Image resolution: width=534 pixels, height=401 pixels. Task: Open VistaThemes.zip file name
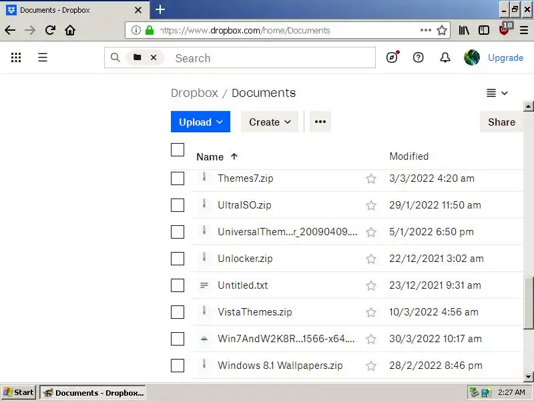255,312
